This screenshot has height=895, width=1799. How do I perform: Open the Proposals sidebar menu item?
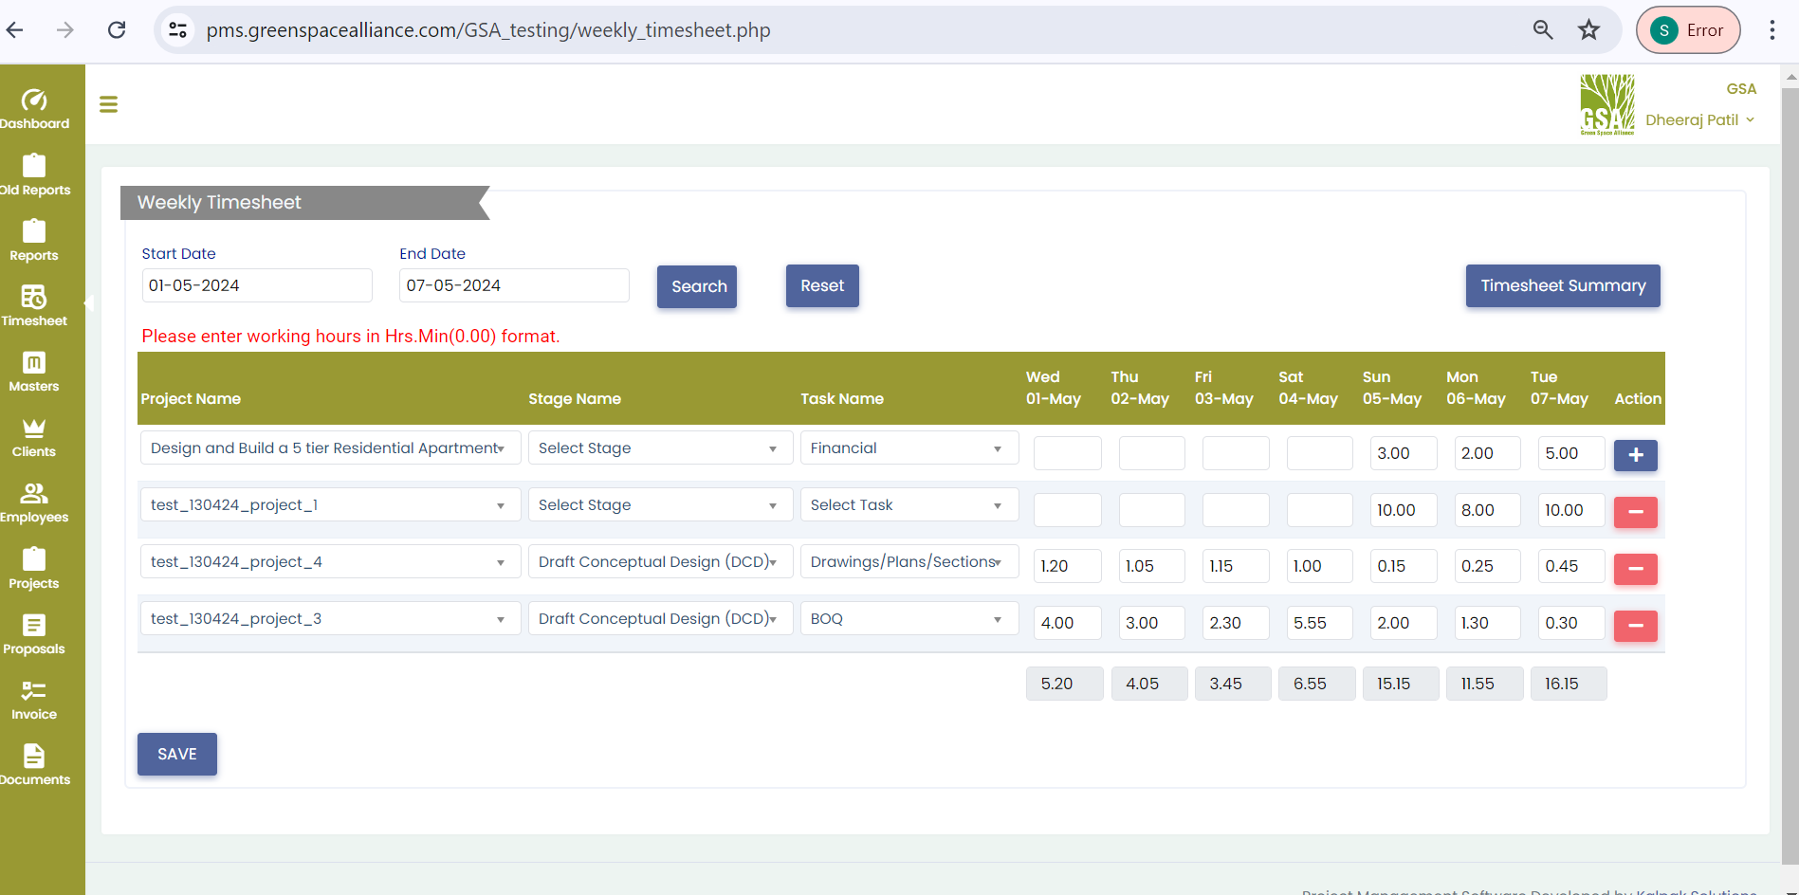34,634
